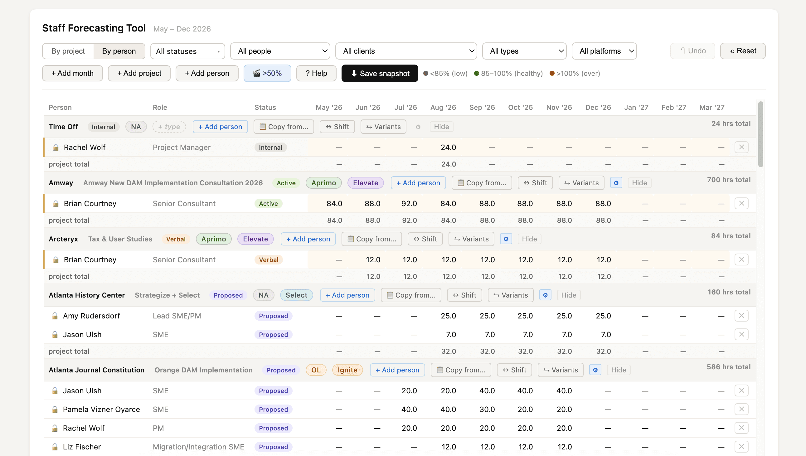Click the vertical scrollbar of the table
The width and height of the screenshot is (806, 456).
pos(760,134)
